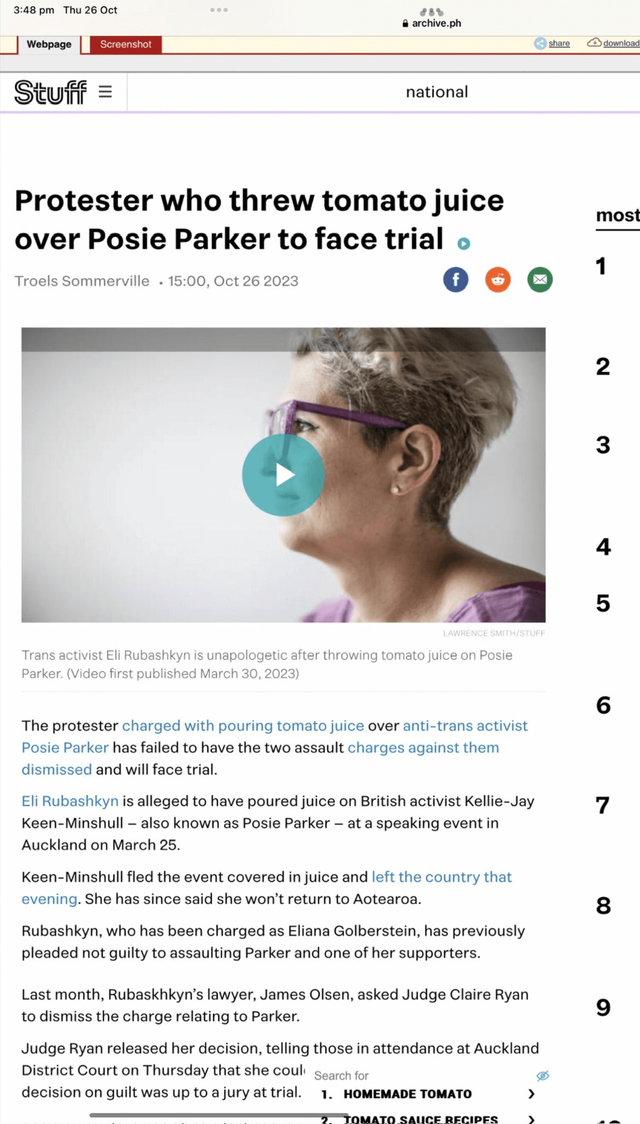Click the Stuff logo
The height and width of the screenshot is (1124, 640).
tap(50, 92)
